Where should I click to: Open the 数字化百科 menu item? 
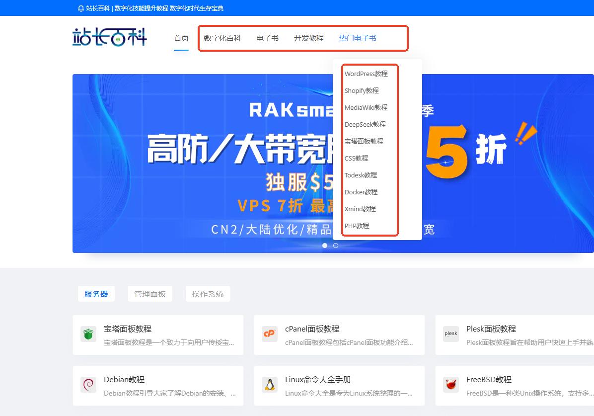[x=223, y=37]
